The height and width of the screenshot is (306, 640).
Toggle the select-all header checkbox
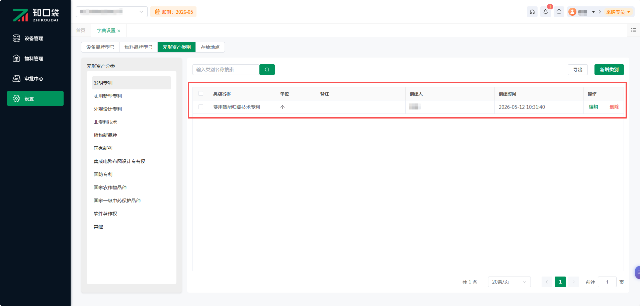pos(201,93)
